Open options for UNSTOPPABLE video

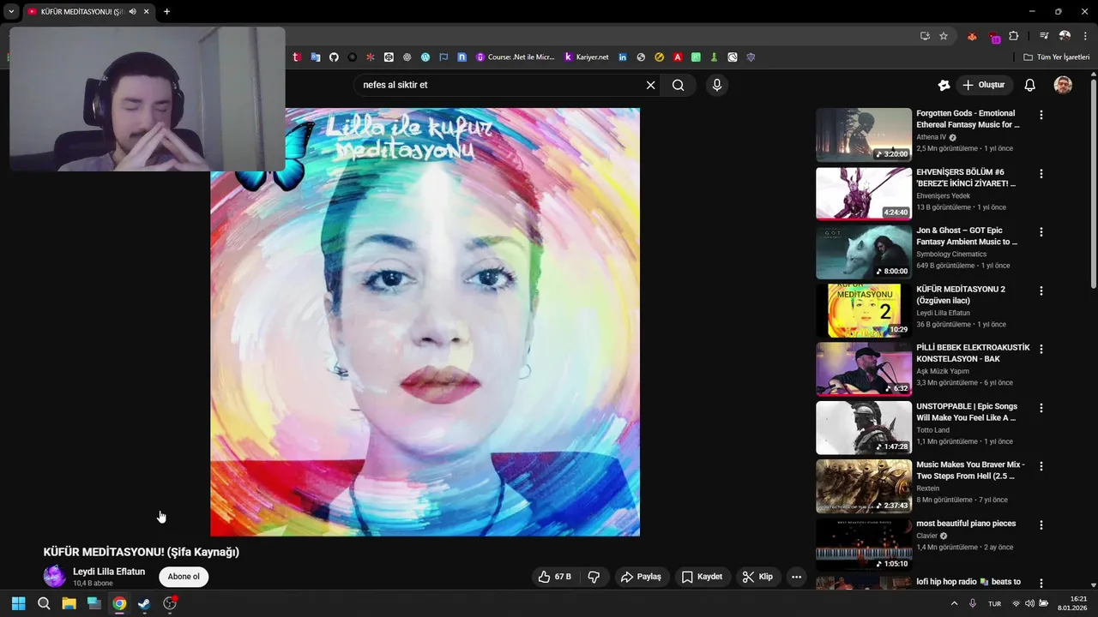1041,408
